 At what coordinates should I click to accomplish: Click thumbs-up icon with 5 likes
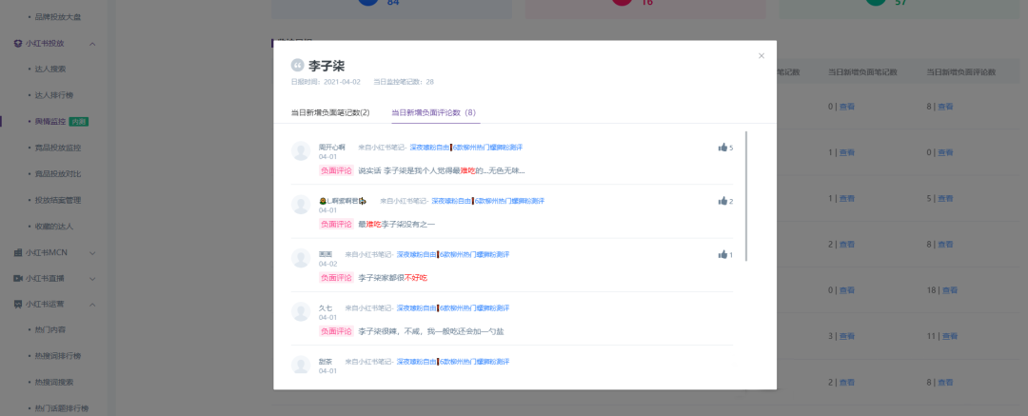pos(722,147)
